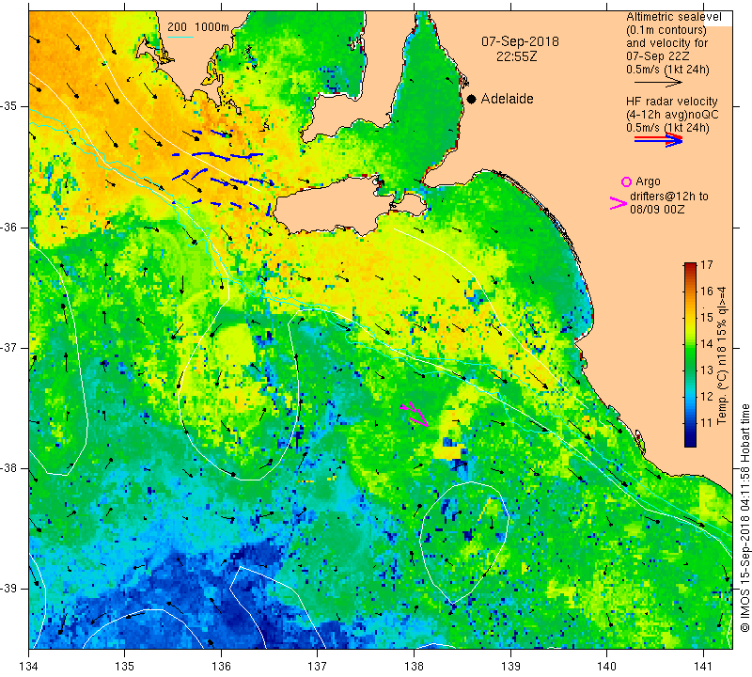Click the cyan 200m isobath legend line
Image resolution: width=752 pixels, height=677 pixels.
tap(180, 37)
